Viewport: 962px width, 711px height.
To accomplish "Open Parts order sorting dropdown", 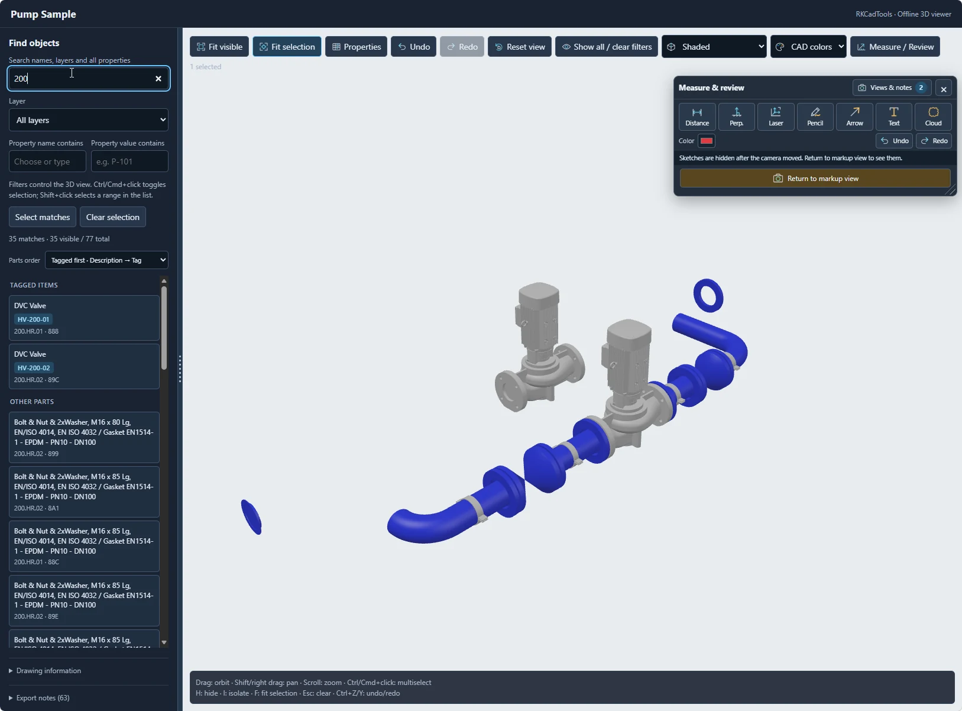I will tap(106, 260).
